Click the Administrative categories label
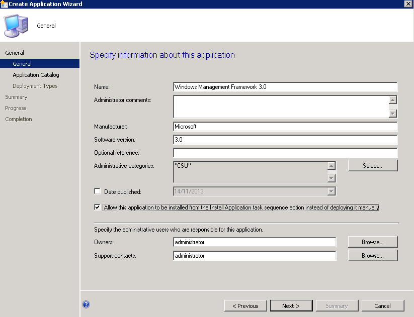The height and width of the screenshot is (317, 414). (x=124, y=166)
